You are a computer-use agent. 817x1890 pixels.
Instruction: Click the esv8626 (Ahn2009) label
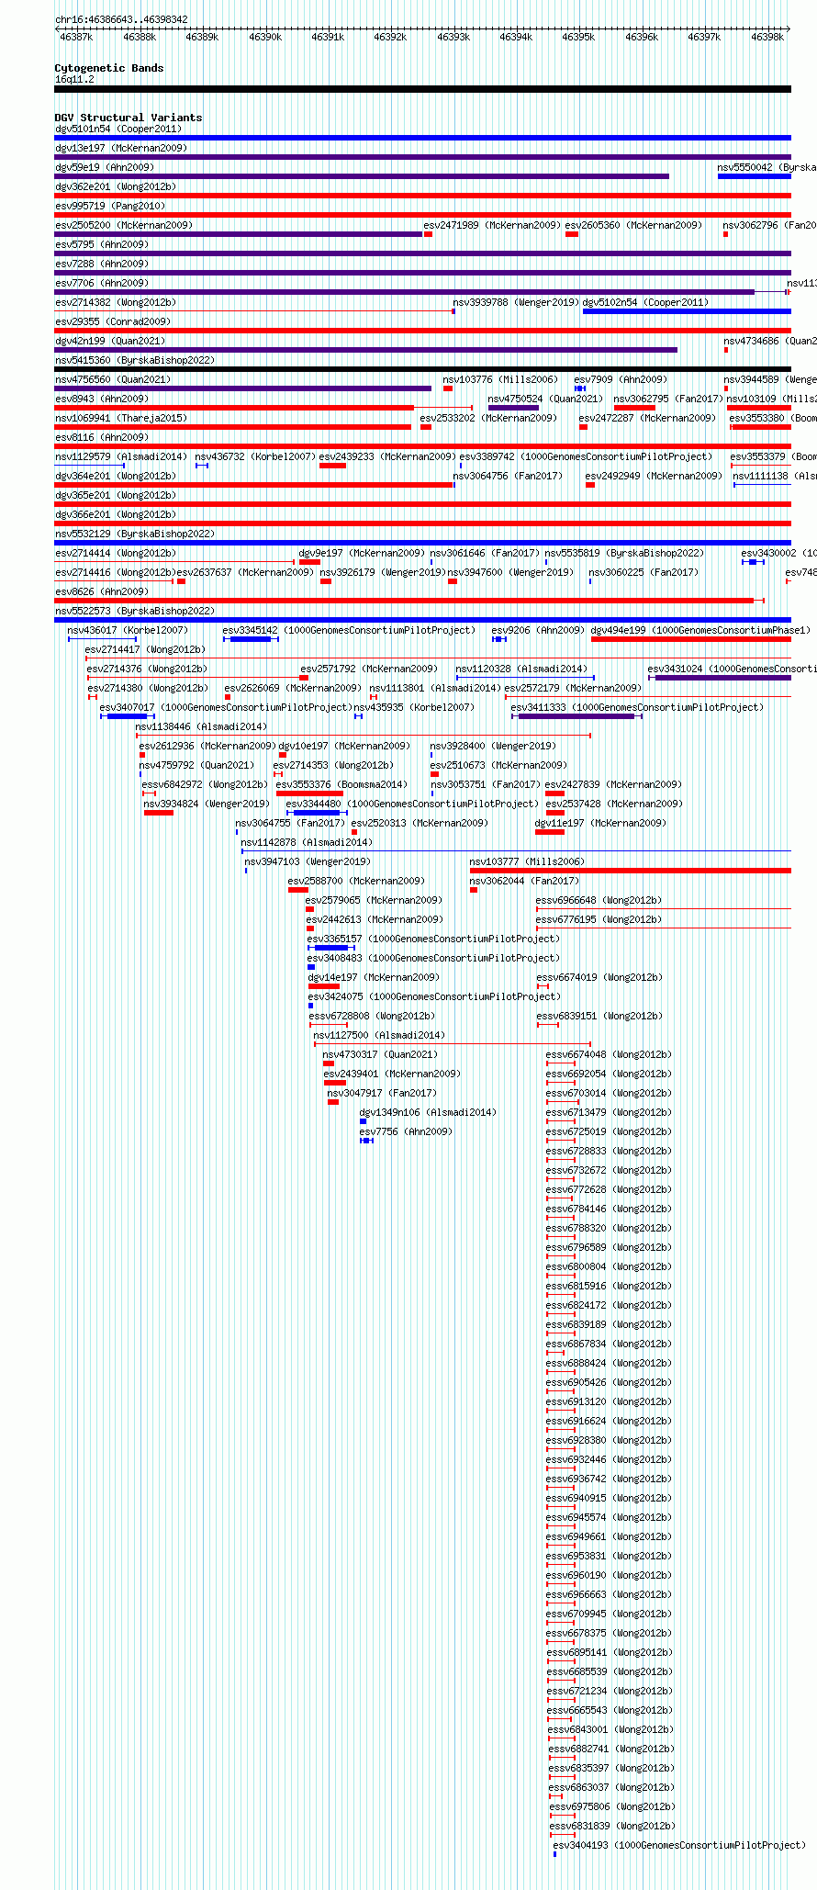tap(102, 591)
